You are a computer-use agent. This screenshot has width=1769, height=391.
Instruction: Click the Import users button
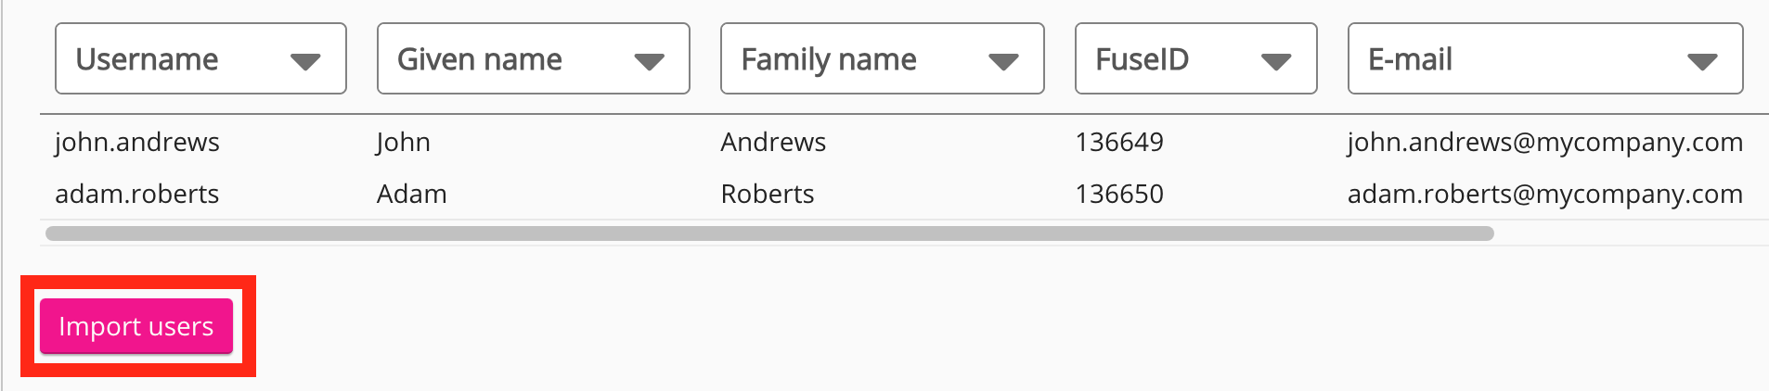click(136, 326)
